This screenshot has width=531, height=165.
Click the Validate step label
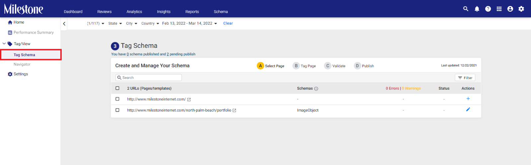pyautogui.click(x=339, y=66)
